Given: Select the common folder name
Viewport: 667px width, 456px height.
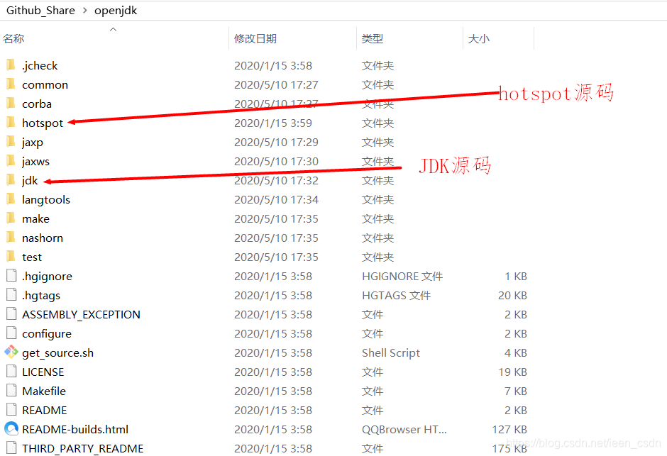Looking at the screenshot, I should (45, 85).
